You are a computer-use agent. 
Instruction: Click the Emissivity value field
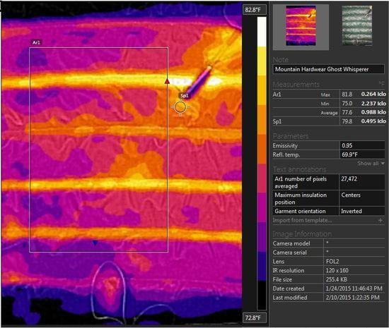click(x=362, y=145)
